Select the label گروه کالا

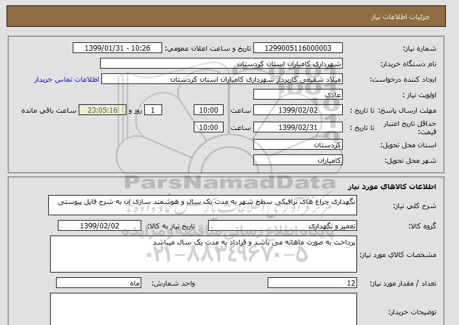point(422,226)
